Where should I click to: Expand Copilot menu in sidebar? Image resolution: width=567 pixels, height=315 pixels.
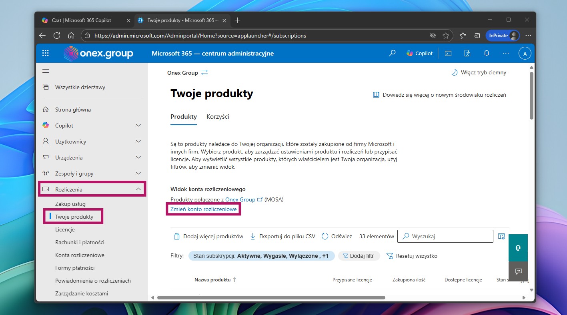pos(138,126)
